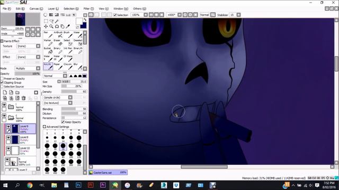Adjust the layer Opacity slider
Viewport: 339px width, 190px height.
(x=27, y=74)
